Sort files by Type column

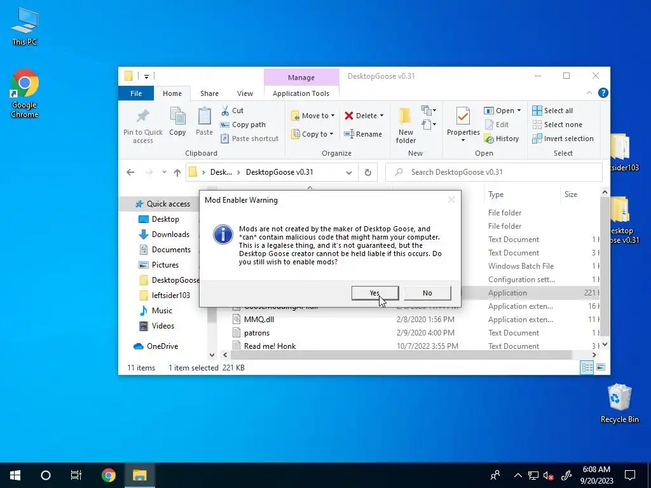[x=496, y=194]
